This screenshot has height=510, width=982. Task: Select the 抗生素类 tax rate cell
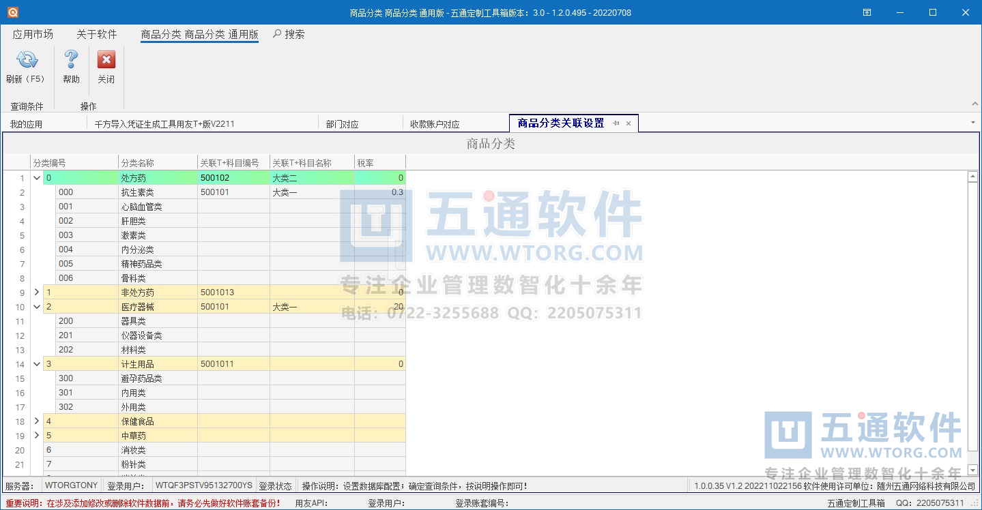click(379, 192)
